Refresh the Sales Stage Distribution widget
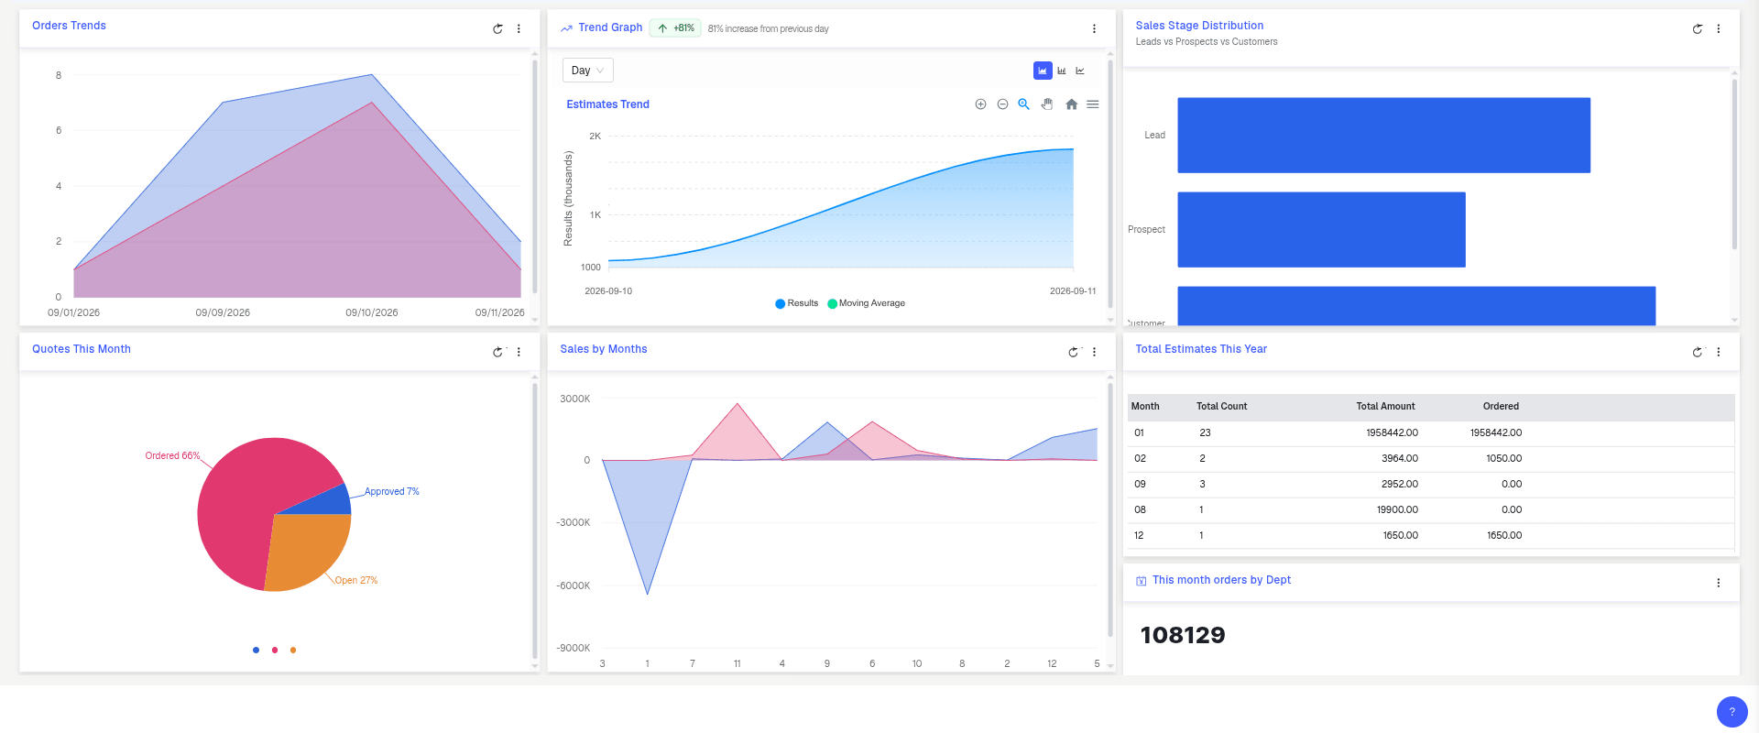Viewport: 1759px width, 733px height. [1698, 28]
